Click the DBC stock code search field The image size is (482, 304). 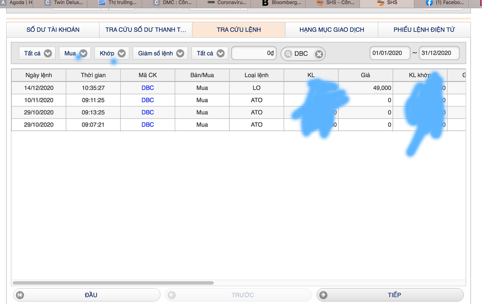(x=303, y=54)
